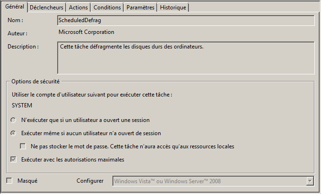Enable the Masqué checkbox
The height and width of the screenshot is (194, 321).
9,181
